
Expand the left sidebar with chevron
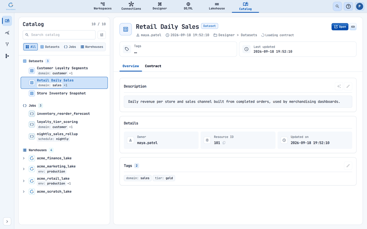(7, 221)
